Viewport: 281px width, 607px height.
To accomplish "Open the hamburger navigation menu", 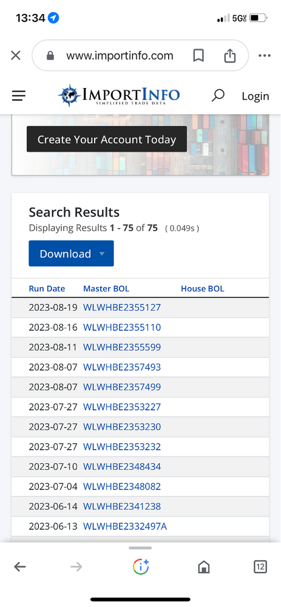I will point(19,96).
